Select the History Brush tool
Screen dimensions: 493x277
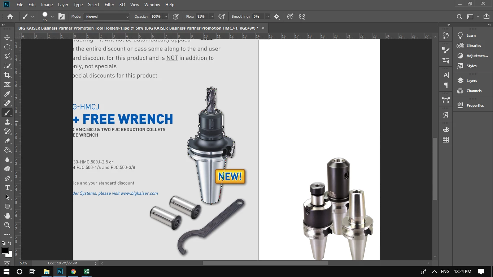coord(7,131)
